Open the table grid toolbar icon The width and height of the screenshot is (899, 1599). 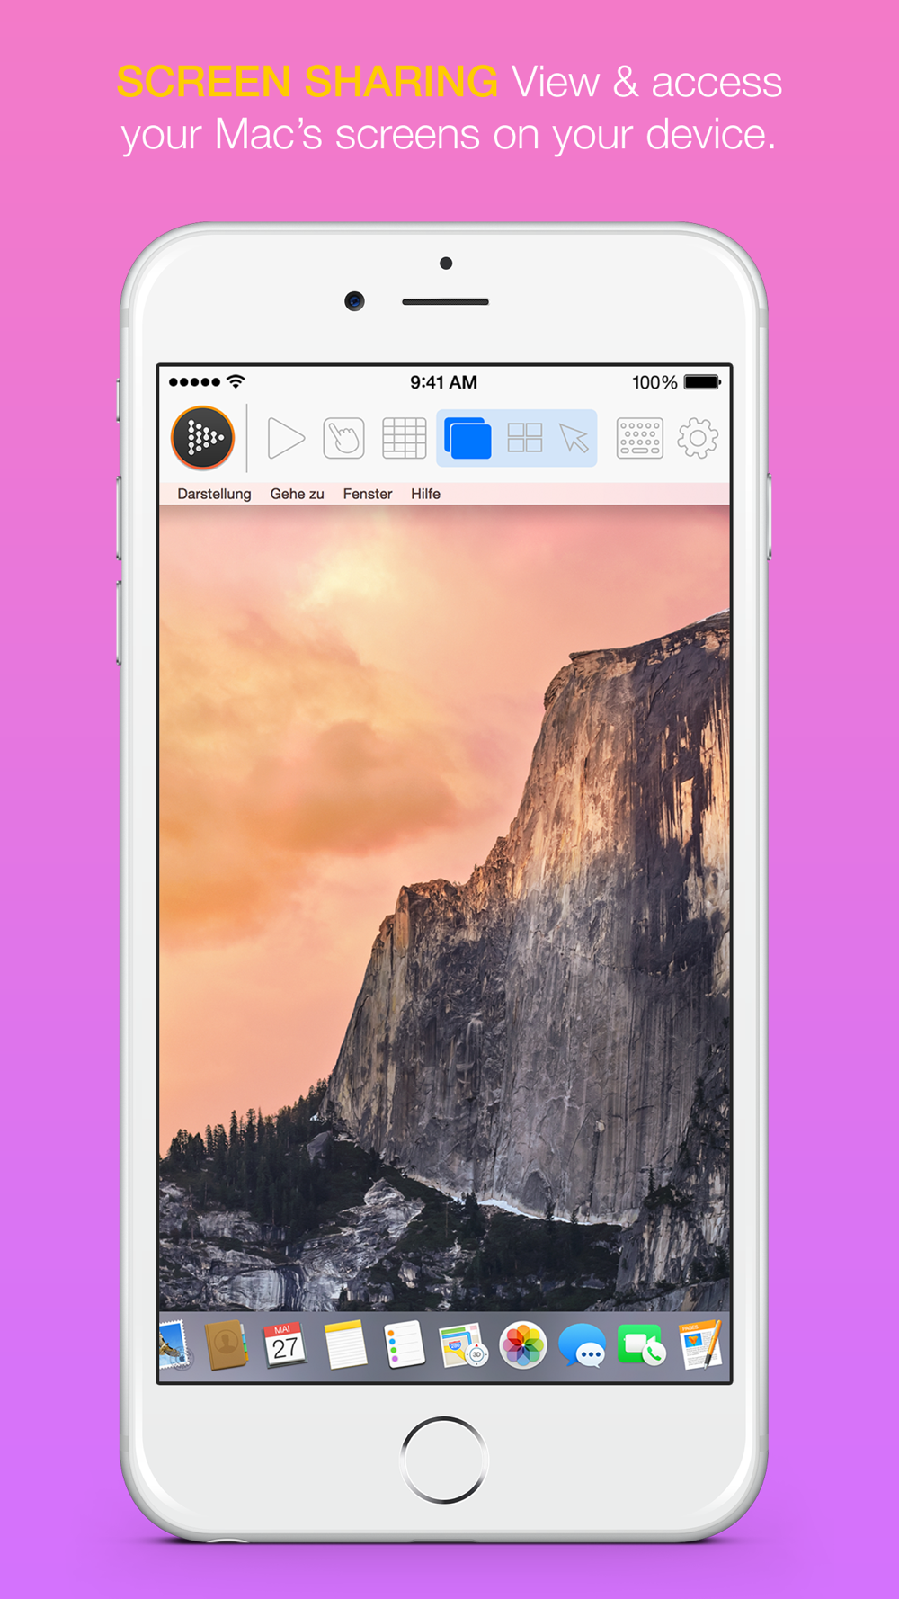click(405, 439)
